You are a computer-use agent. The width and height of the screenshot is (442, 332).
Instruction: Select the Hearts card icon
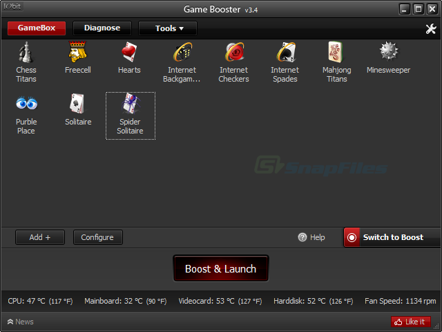129,52
